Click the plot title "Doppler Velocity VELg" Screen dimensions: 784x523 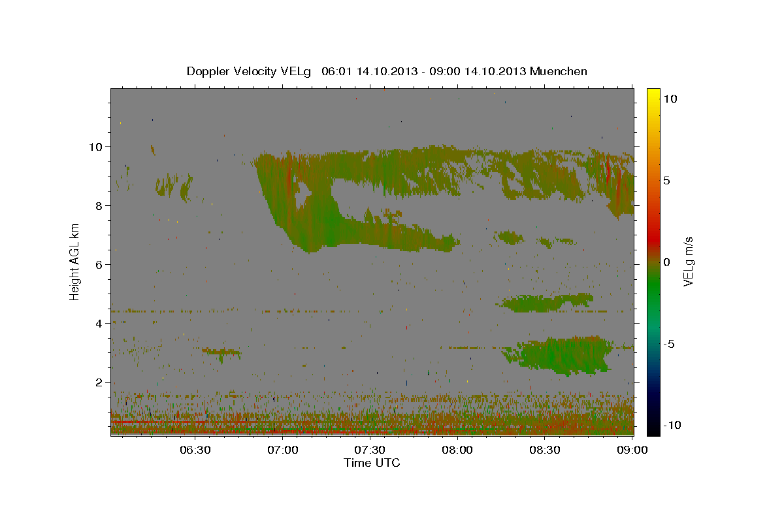tap(250, 71)
